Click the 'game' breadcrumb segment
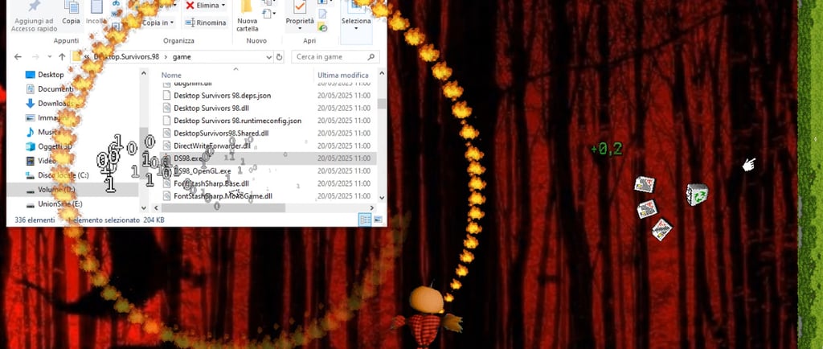This screenshot has height=349, width=823. coord(182,56)
